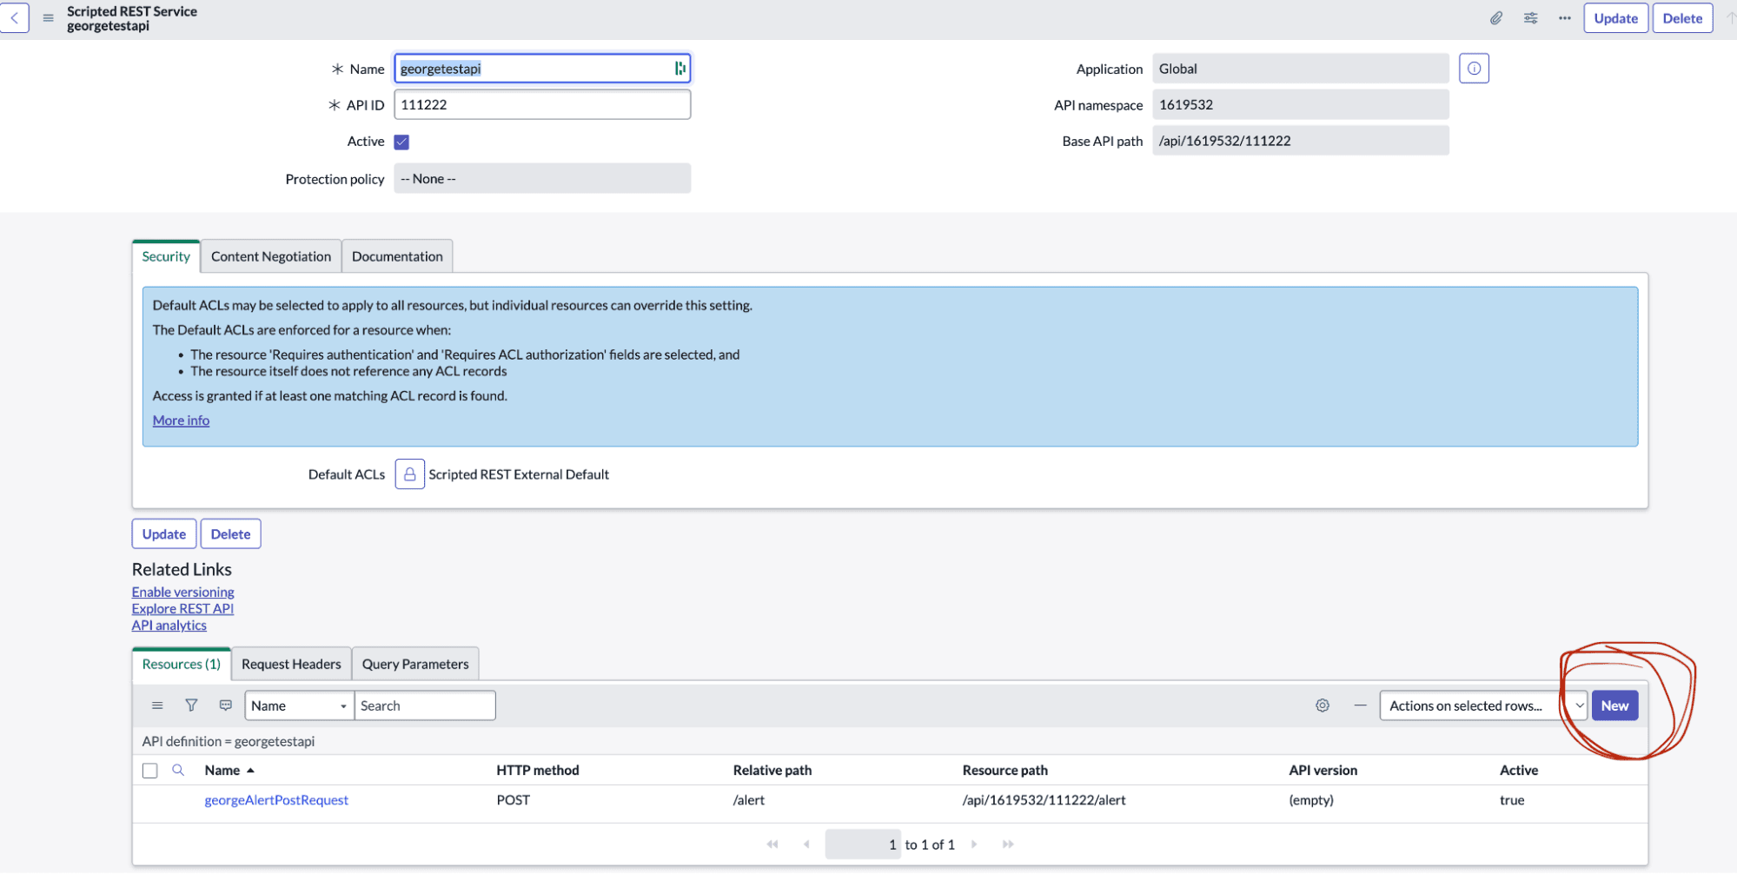Image resolution: width=1737 pixels, height=874 pixels.
Task: Open the georgeAlertPostRequest resource link
Action: (276, 800)
